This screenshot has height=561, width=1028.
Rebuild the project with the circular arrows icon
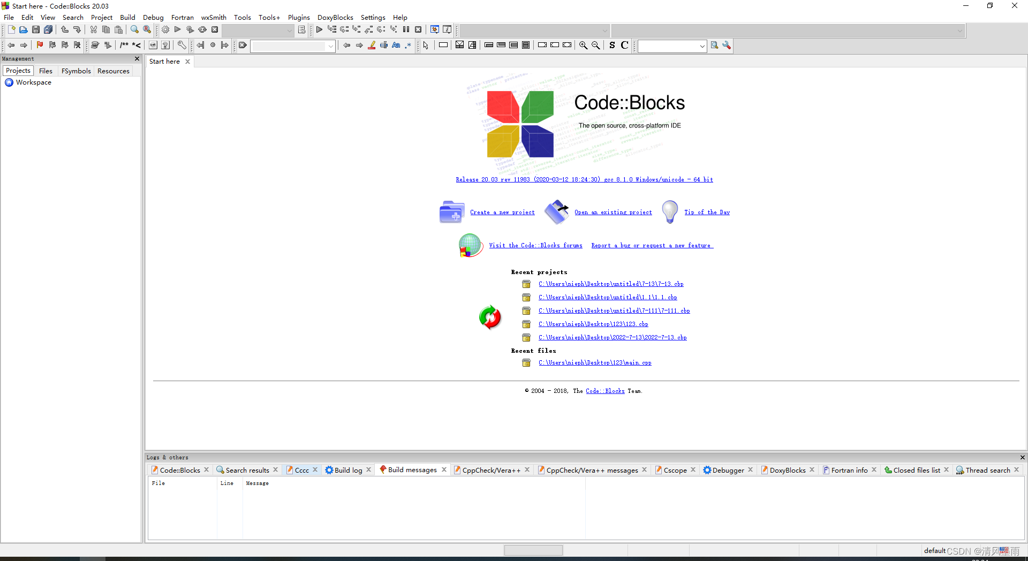(x=202, y=30)
